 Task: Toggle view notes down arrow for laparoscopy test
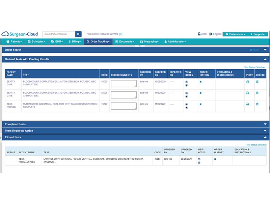[x=199, y=159]
